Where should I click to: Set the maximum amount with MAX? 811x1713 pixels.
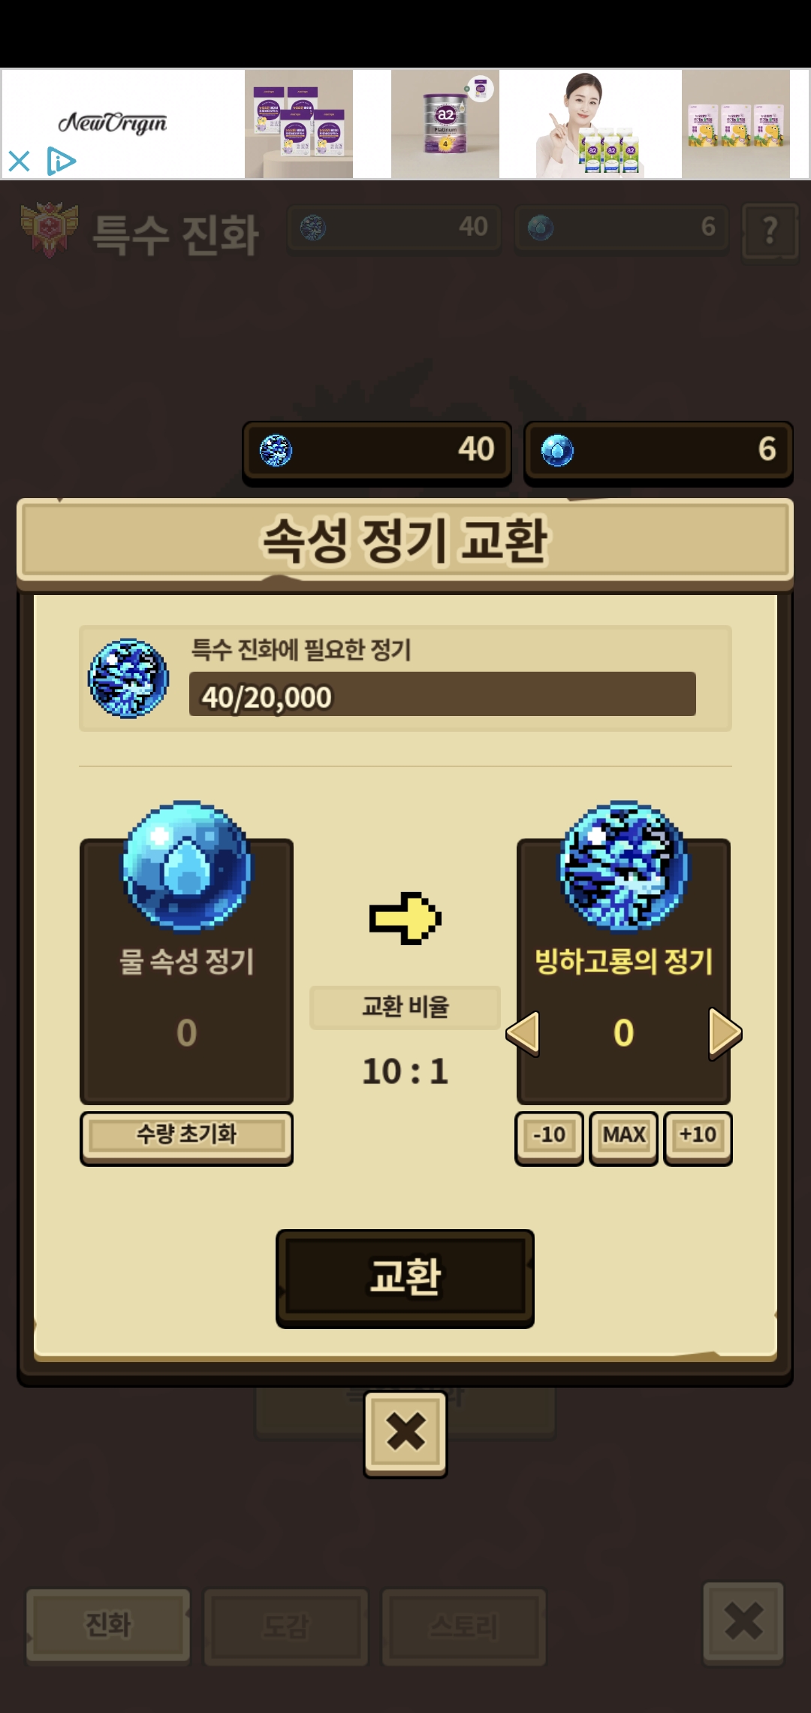[x=624, y=1137]
